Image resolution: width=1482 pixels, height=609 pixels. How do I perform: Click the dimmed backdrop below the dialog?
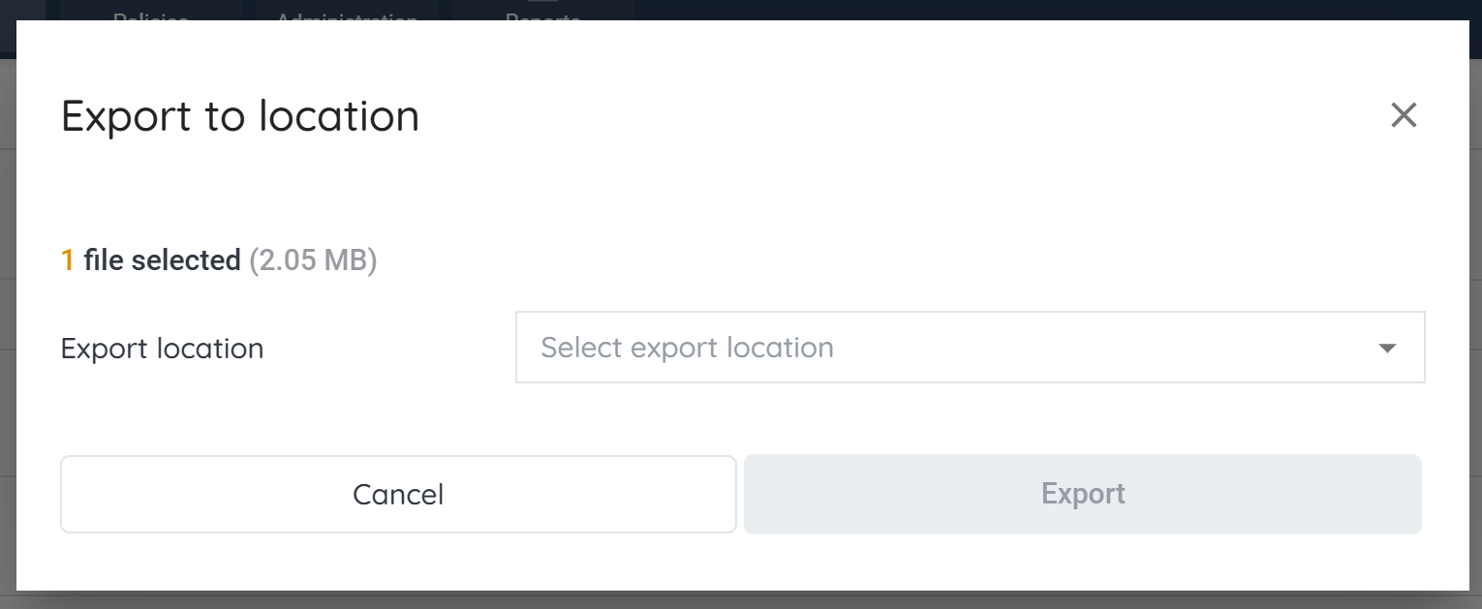pyautogui.click(x=741, y=600)
